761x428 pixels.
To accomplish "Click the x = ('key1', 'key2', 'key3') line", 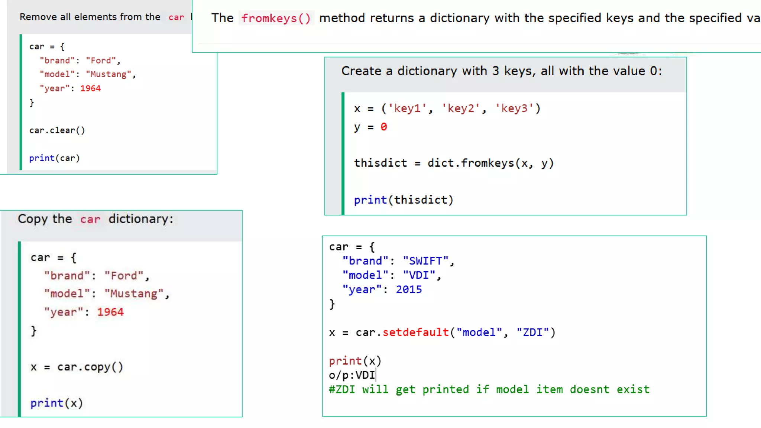I will click(x=447, y=108).
